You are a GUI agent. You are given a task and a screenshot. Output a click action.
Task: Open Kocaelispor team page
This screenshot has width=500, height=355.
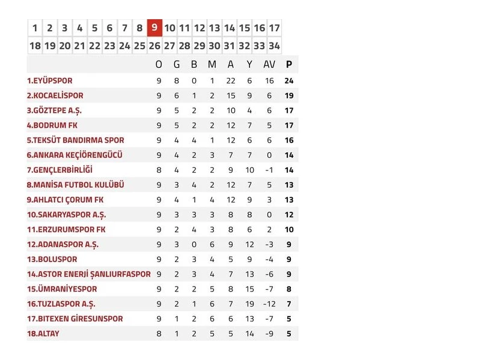[55, 95]
